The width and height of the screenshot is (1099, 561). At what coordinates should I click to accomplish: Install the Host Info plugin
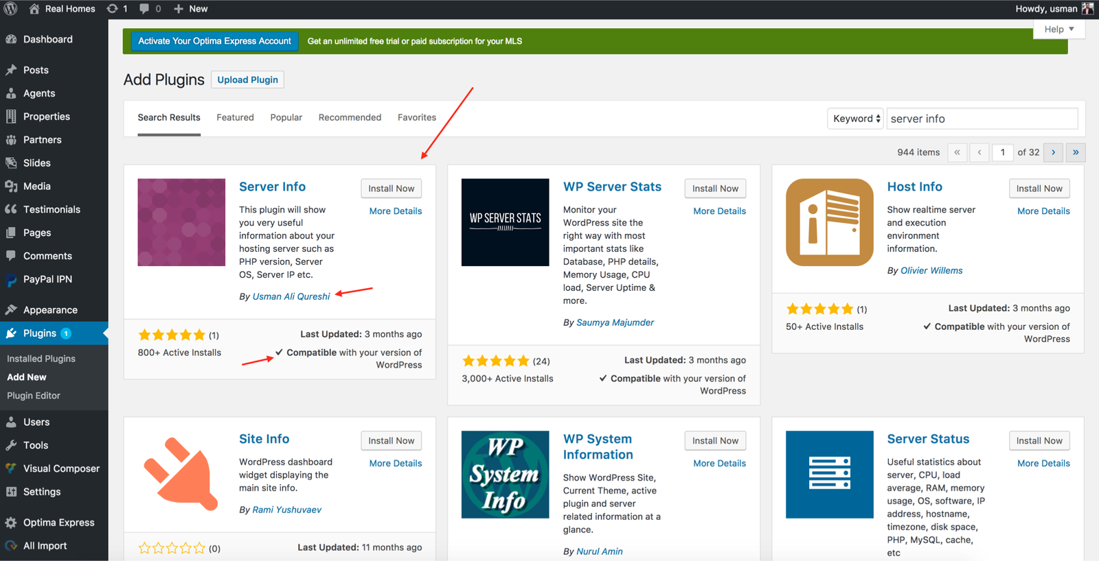pyautogui.click(x=1039, y=189)
